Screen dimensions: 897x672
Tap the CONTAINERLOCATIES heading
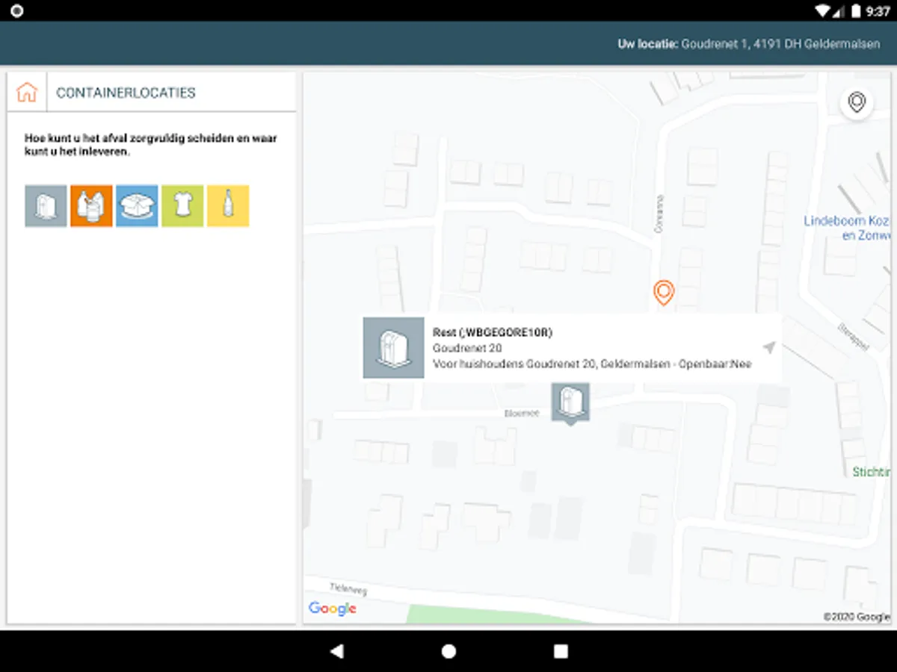pos(126,93)
